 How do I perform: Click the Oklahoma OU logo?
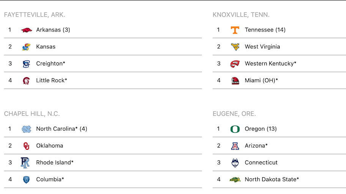click(x=26, y=146)
